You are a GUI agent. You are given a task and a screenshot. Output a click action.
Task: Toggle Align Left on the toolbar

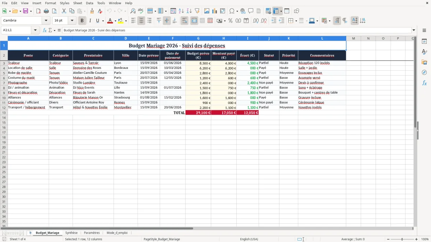click(133, 21)
